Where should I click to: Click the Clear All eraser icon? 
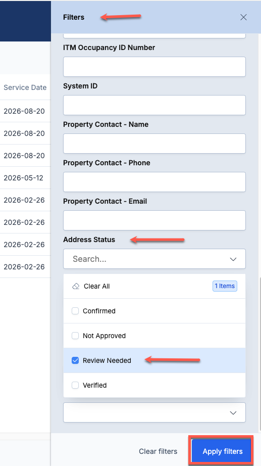point(76,286)
